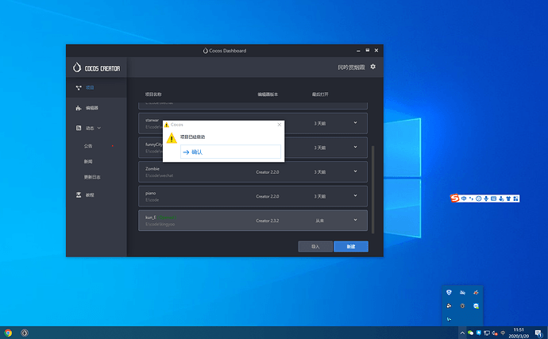This screenshot has width=548, height=339.
Task: Click the white circles icon in tray popup
Action: (449, 306)
